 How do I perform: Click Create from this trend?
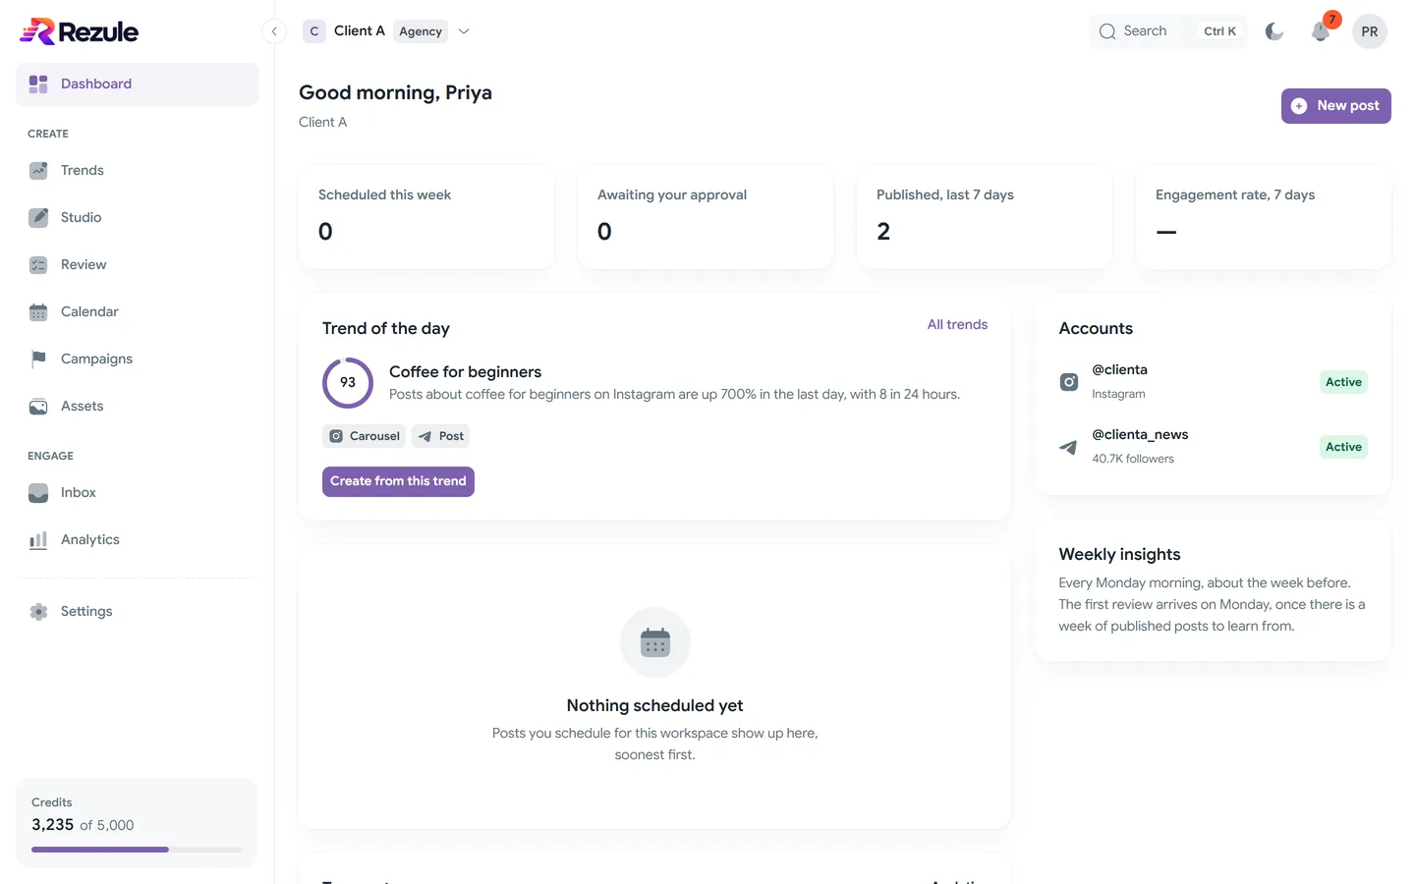click(x=398, y=481)
